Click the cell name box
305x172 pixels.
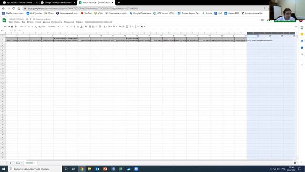[6, 31]
